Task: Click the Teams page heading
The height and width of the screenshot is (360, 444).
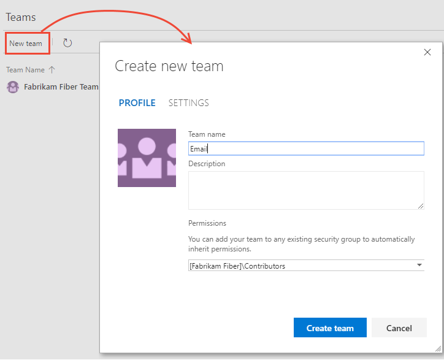Action: (x=21, y=17)
